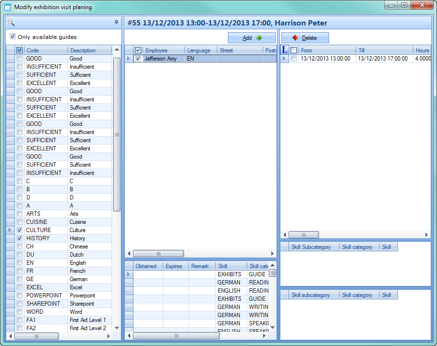The image size is (437, 346).
Task: Click the skills list vertical scrollbar thumb
Action: pos(117,135)
